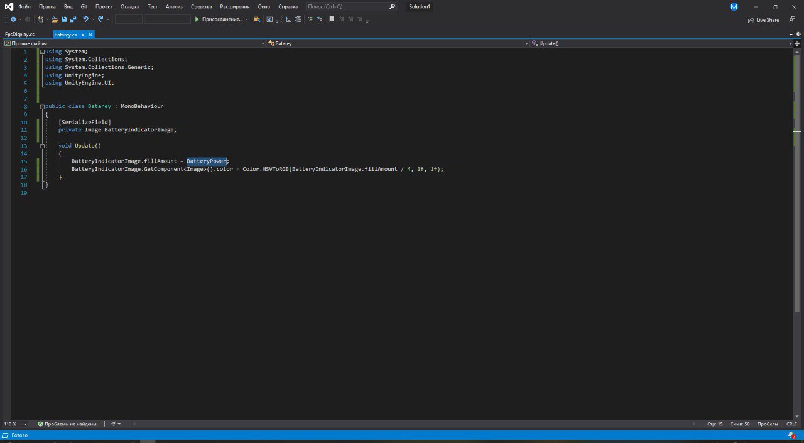The height and width of the screenshot is (443, 804).
Task: Click the Live Share button
Action: tap(763, 20)
